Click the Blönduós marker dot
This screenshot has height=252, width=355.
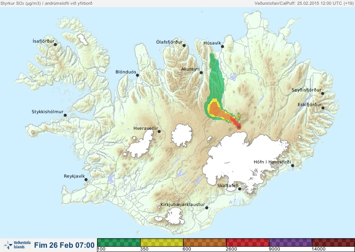click(137, 75)
